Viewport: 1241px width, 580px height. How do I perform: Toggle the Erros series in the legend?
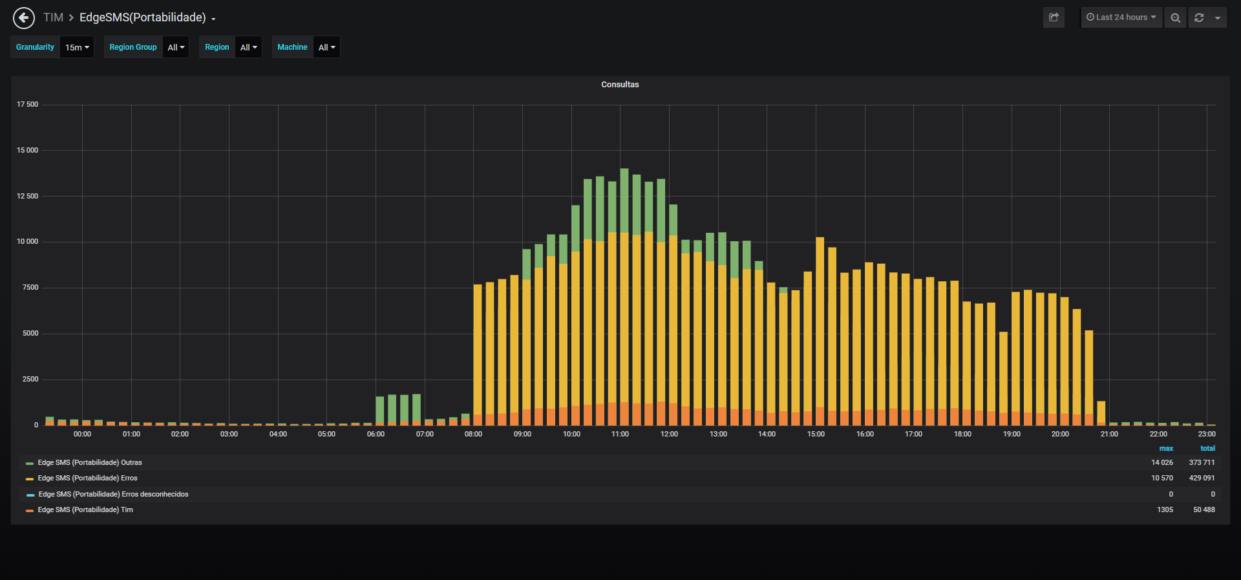[x=87, y=478]
